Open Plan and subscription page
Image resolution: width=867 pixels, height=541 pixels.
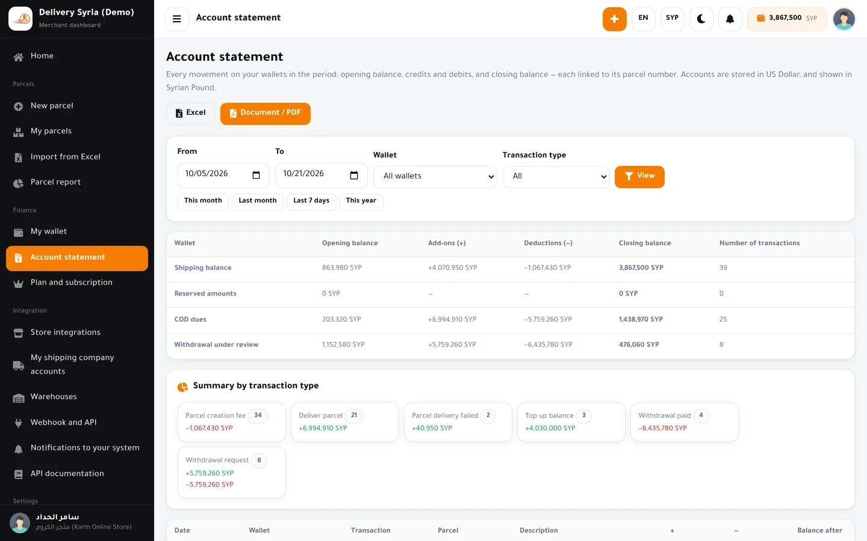pos(77,283)
